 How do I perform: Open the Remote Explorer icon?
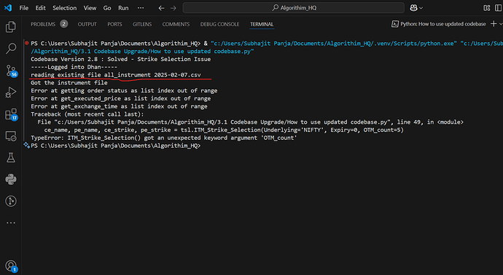click(11, 136)
